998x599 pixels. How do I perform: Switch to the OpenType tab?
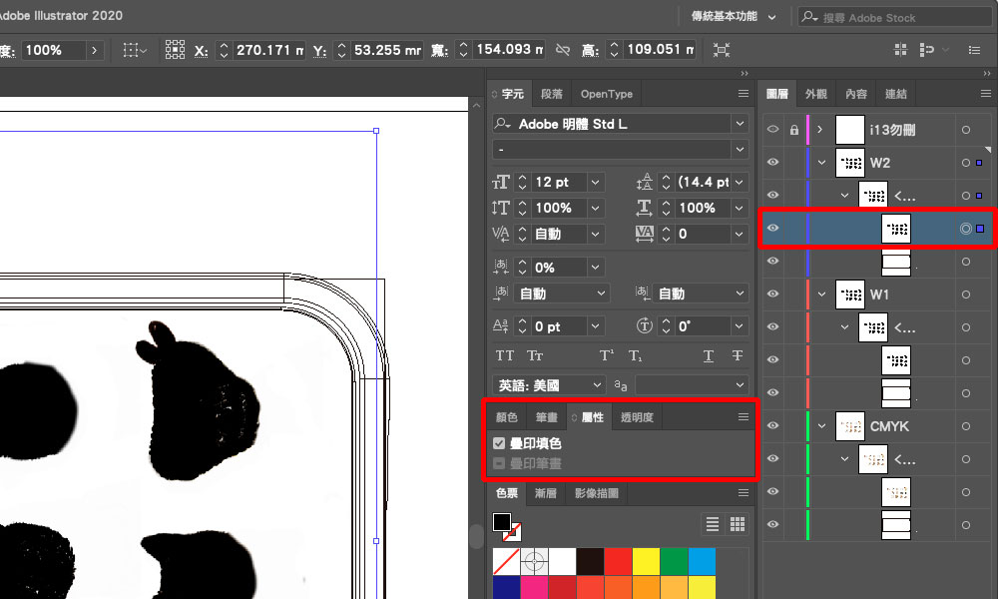pyautogui.click(x=607, y=94)
